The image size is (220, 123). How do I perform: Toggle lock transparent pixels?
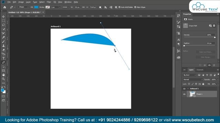189,84
